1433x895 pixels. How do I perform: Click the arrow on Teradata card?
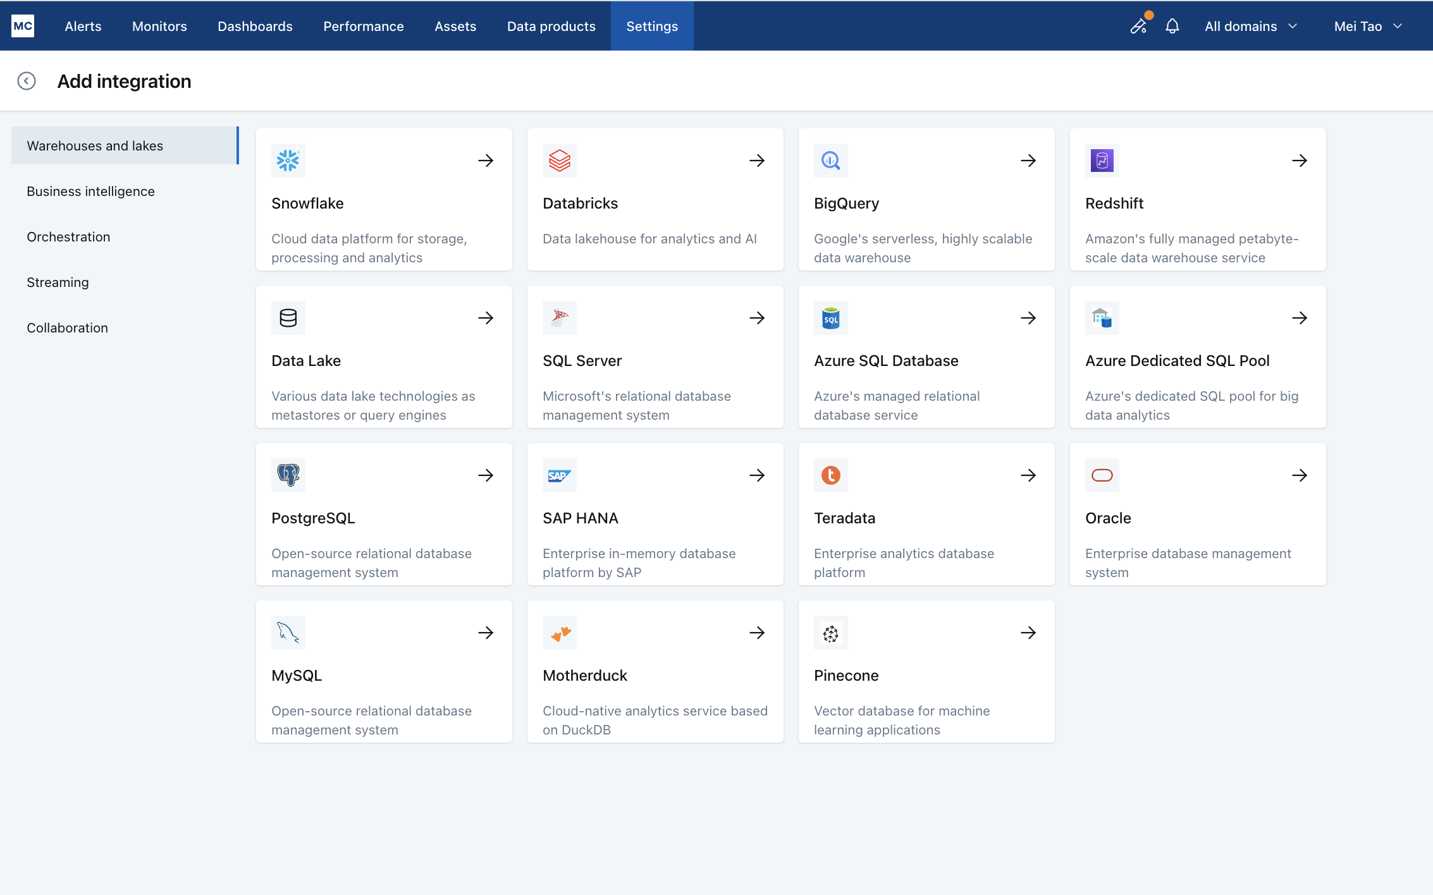(x=1028, y=475)
